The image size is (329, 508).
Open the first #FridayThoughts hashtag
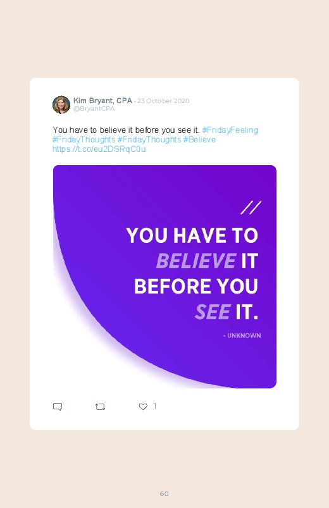pos(84,140)
